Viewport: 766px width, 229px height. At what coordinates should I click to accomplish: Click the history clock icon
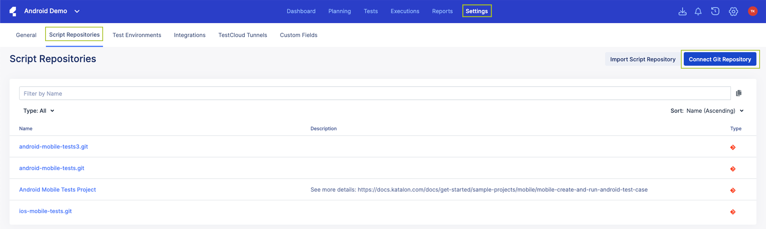click(715, 12)
